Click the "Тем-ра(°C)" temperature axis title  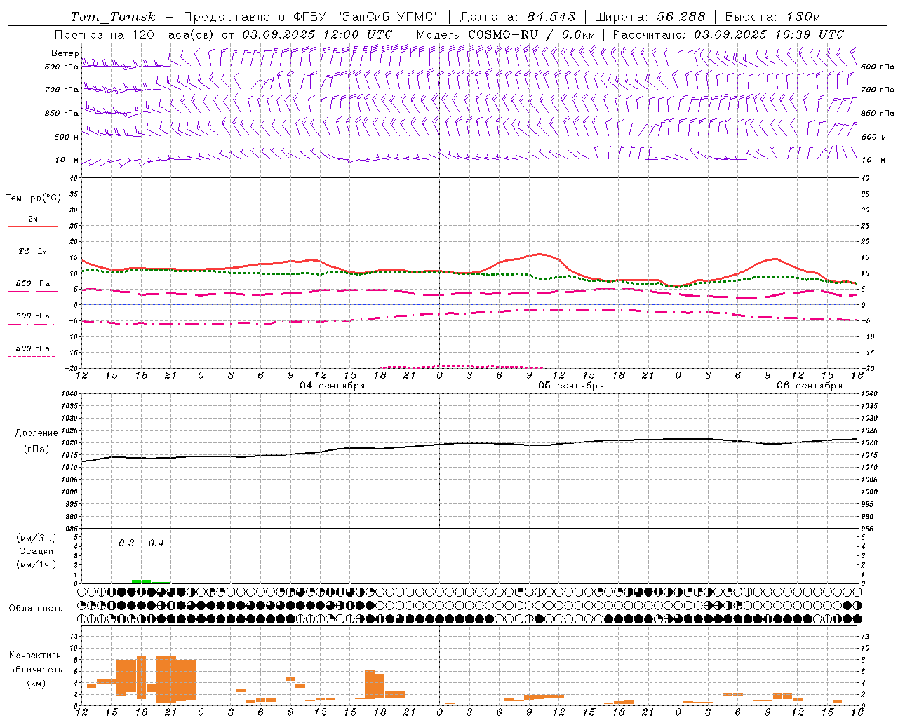click(33, 198)
